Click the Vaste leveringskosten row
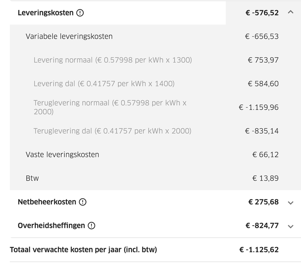Image resolution: width=301 pixels, height=264 pixels. (x=62, y=154)
